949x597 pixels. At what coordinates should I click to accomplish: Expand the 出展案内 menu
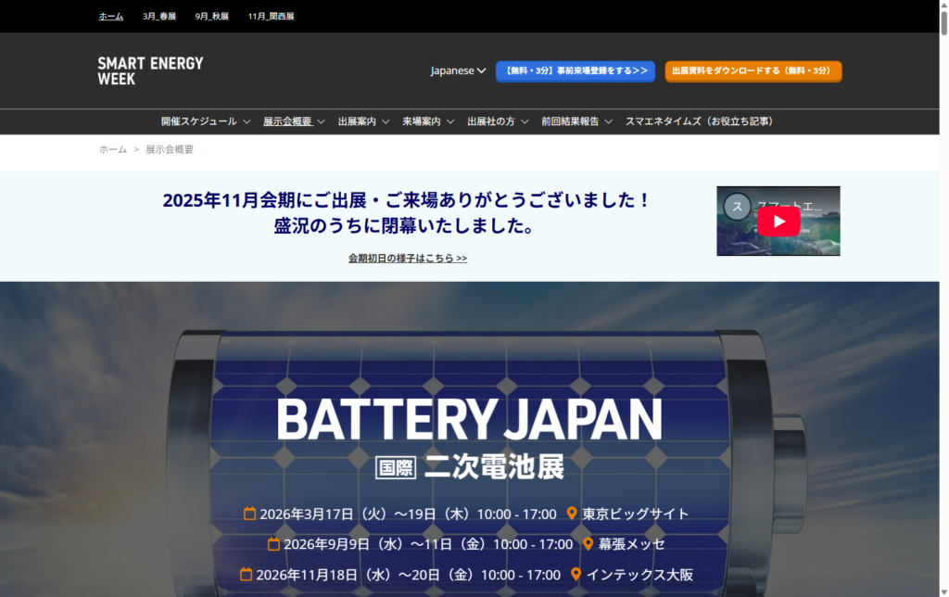point(363,121)
